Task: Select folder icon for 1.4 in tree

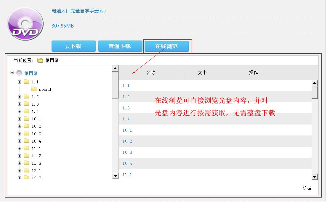Action: click(x=27, y=111)
